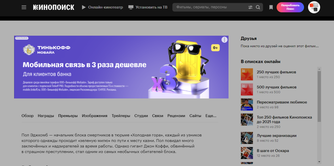Click the Тинькофф Мобайл advertisement banner
334x166 pixels.
click(x=121, y=67)
